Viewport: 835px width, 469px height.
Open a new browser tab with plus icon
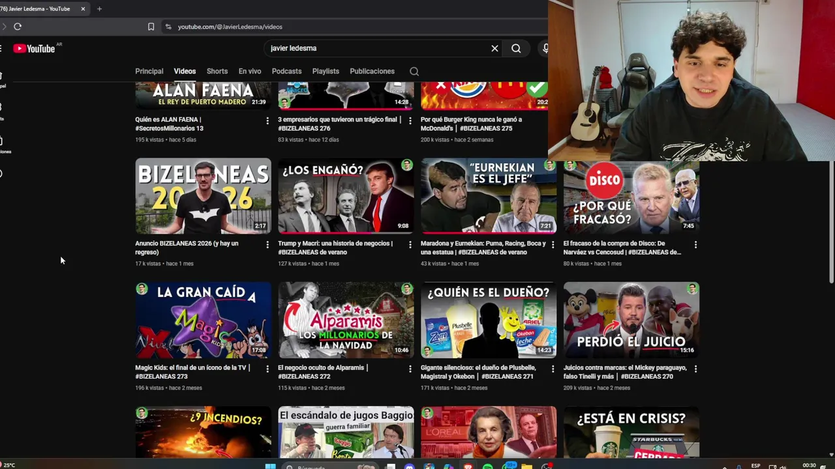pyautogui.click(x=99, y=9)
